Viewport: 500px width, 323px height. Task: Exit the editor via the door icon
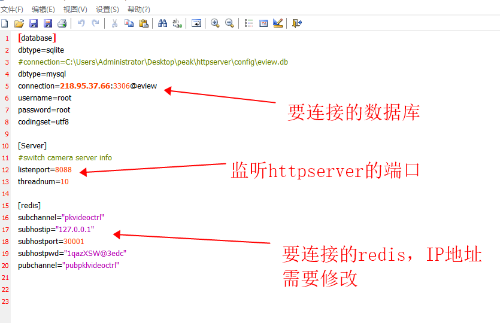[297, 23]
